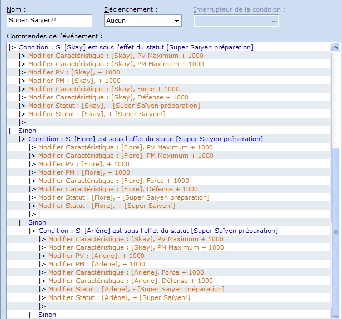The width and height of the screenshot is (342, 319).
Task: Select Modifier PV : [Arlène], + 1000
Action: click(x=169, y=256)
